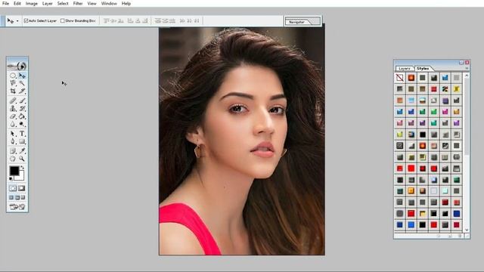
Task: Click Styles palette scroll-up arrow
Action: click(x=467, y=76)
